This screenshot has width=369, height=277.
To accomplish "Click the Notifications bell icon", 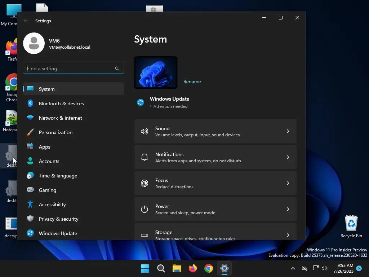I will click(x=145, y=157).
